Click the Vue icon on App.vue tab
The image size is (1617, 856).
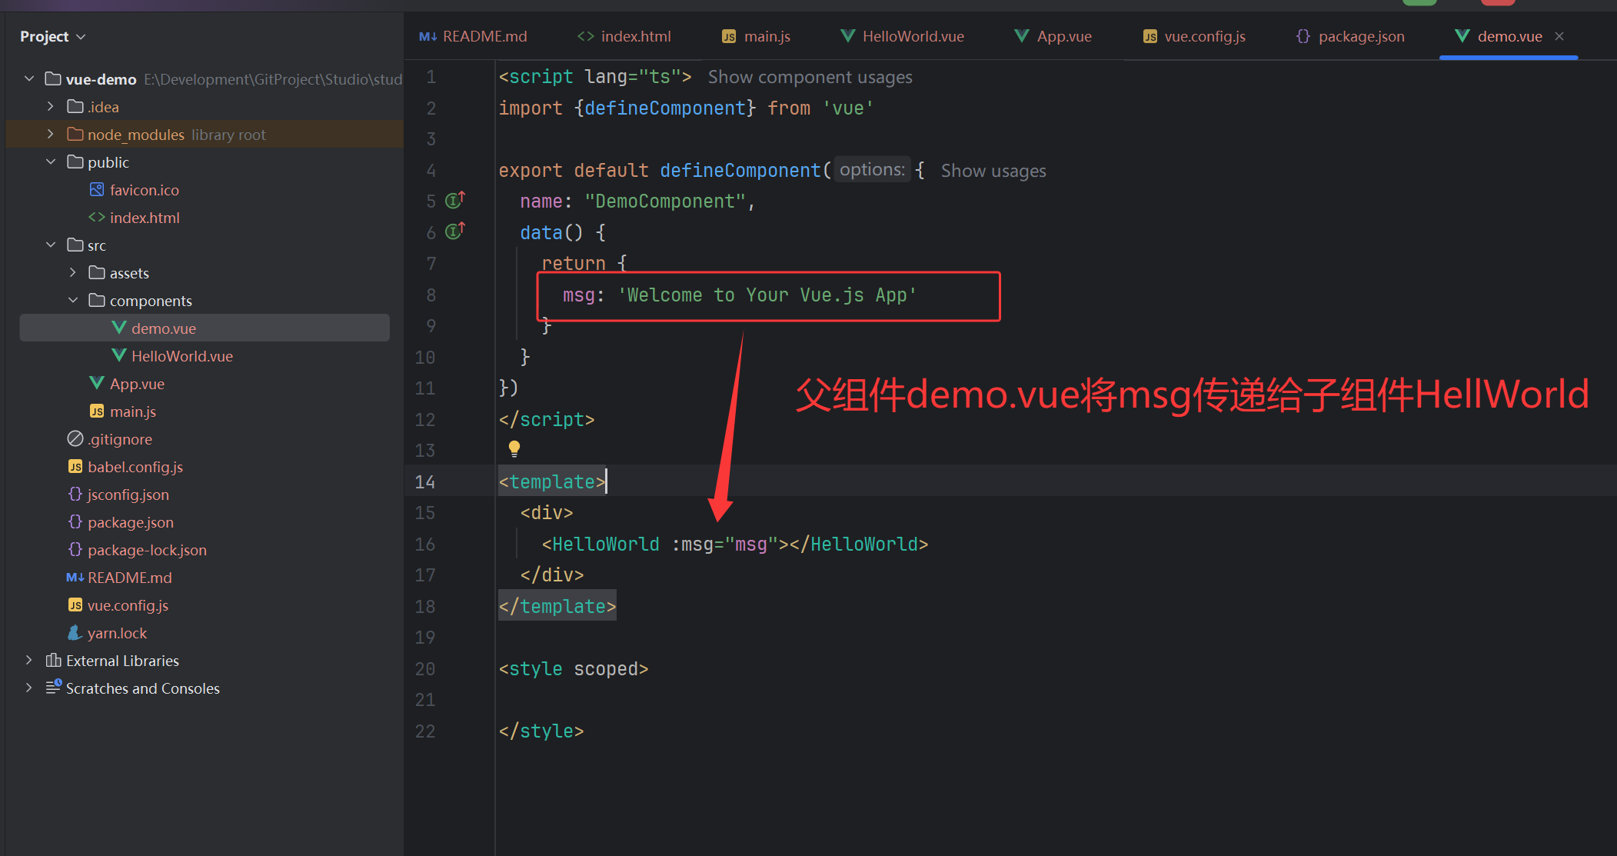(1022, 35)
